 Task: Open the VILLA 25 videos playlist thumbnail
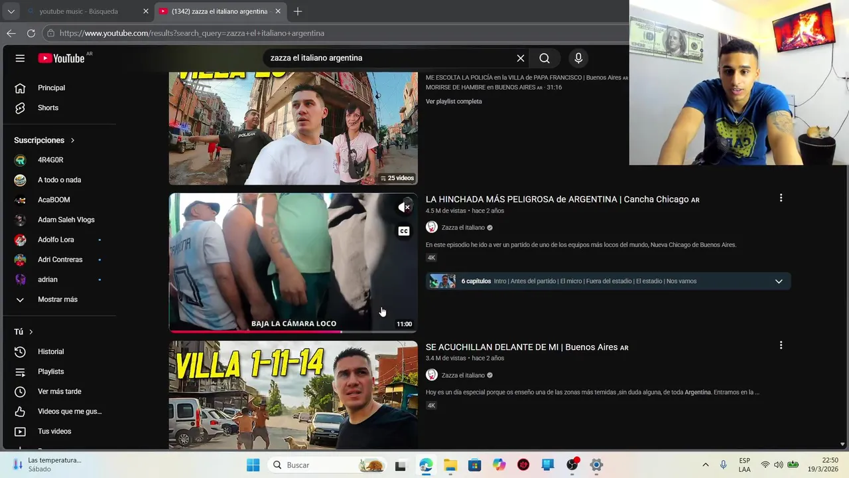pos(293,128)
